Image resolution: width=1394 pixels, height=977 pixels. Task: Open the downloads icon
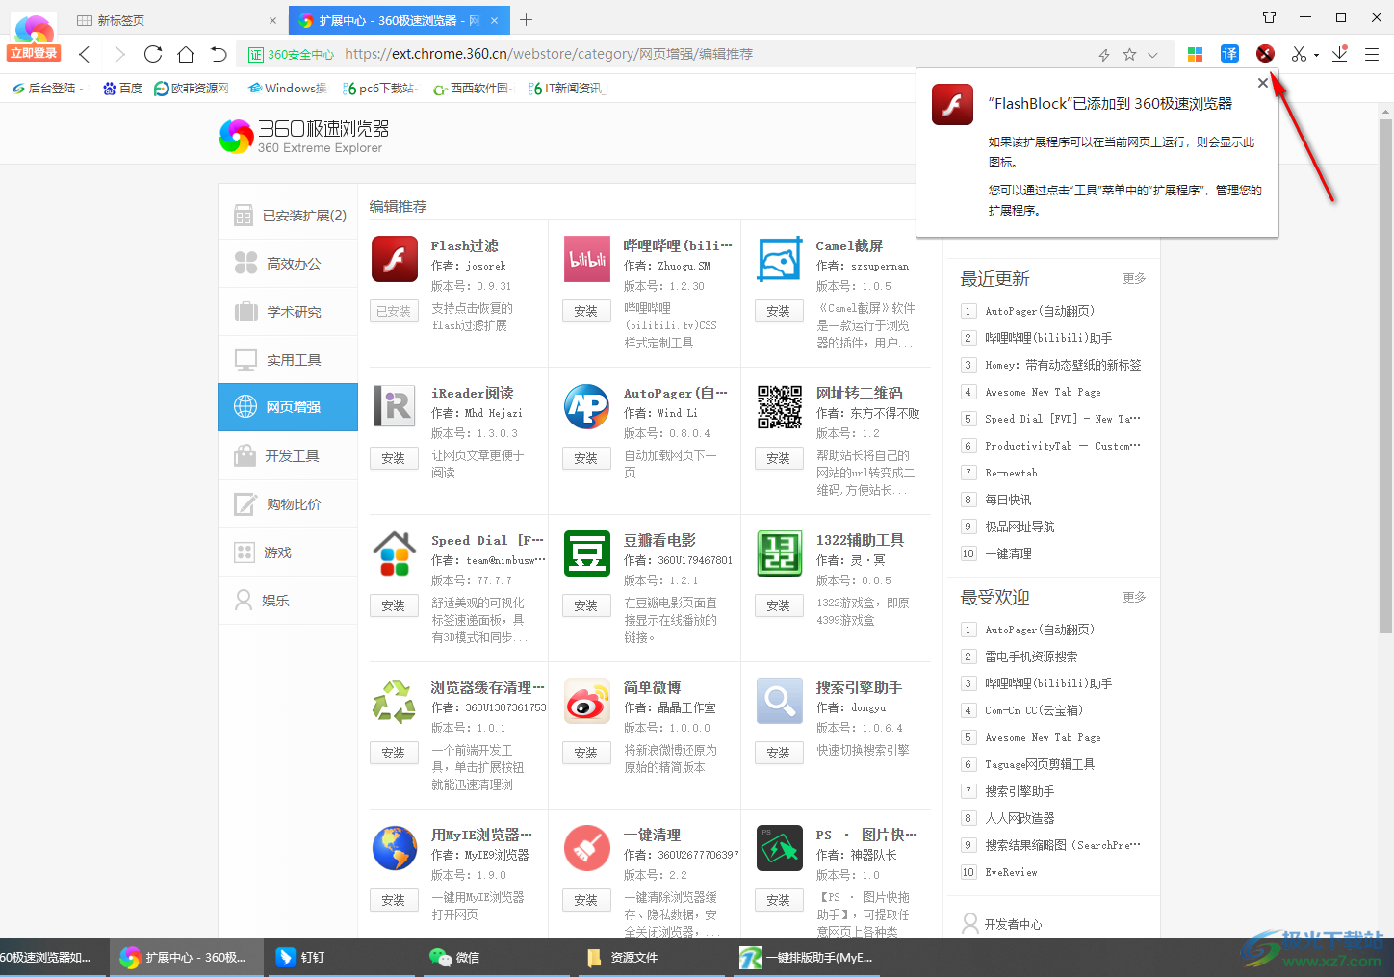click(x=1339, y=54)
